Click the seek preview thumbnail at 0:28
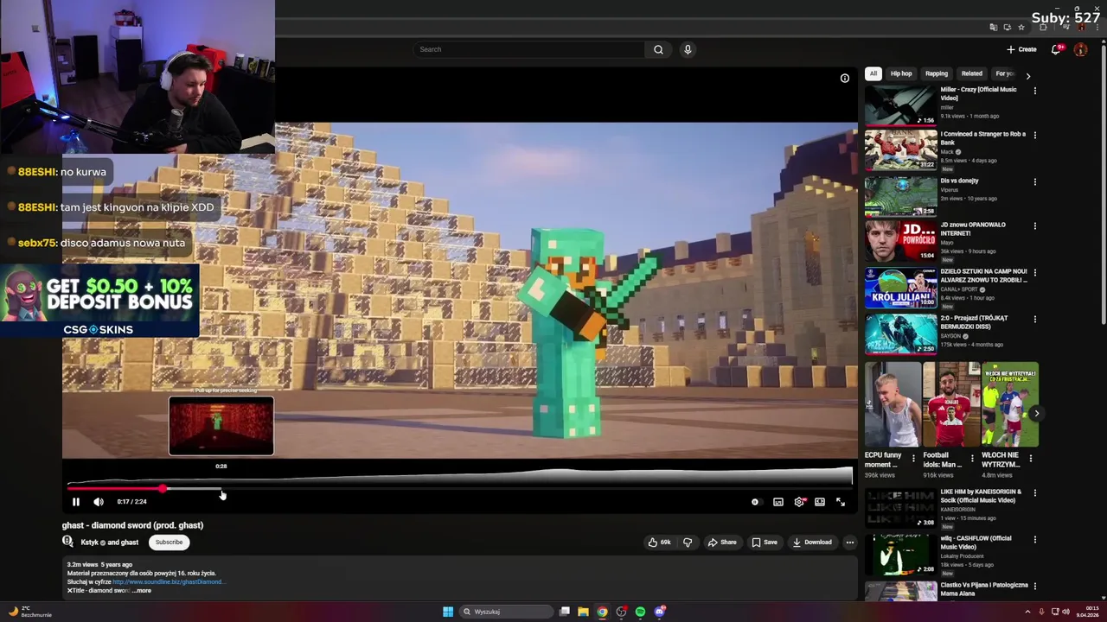1107x622 pixels. [x=221, y=426]
